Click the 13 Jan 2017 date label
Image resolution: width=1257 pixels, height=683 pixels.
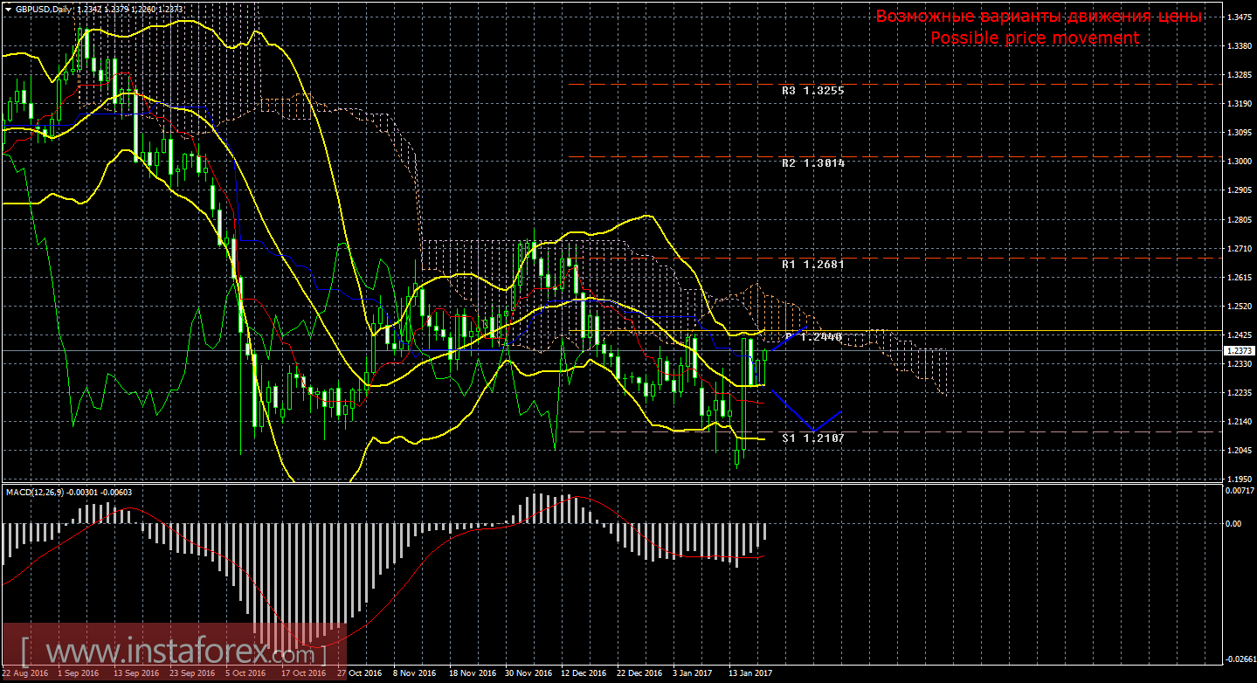749,673
